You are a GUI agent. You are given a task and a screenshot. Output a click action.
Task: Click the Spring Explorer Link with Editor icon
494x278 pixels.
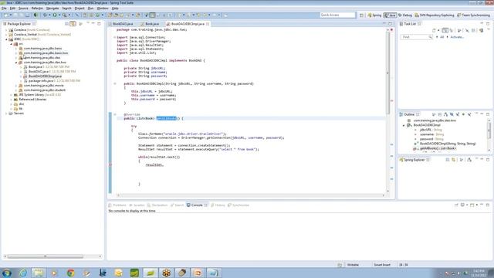click(454, 160)
